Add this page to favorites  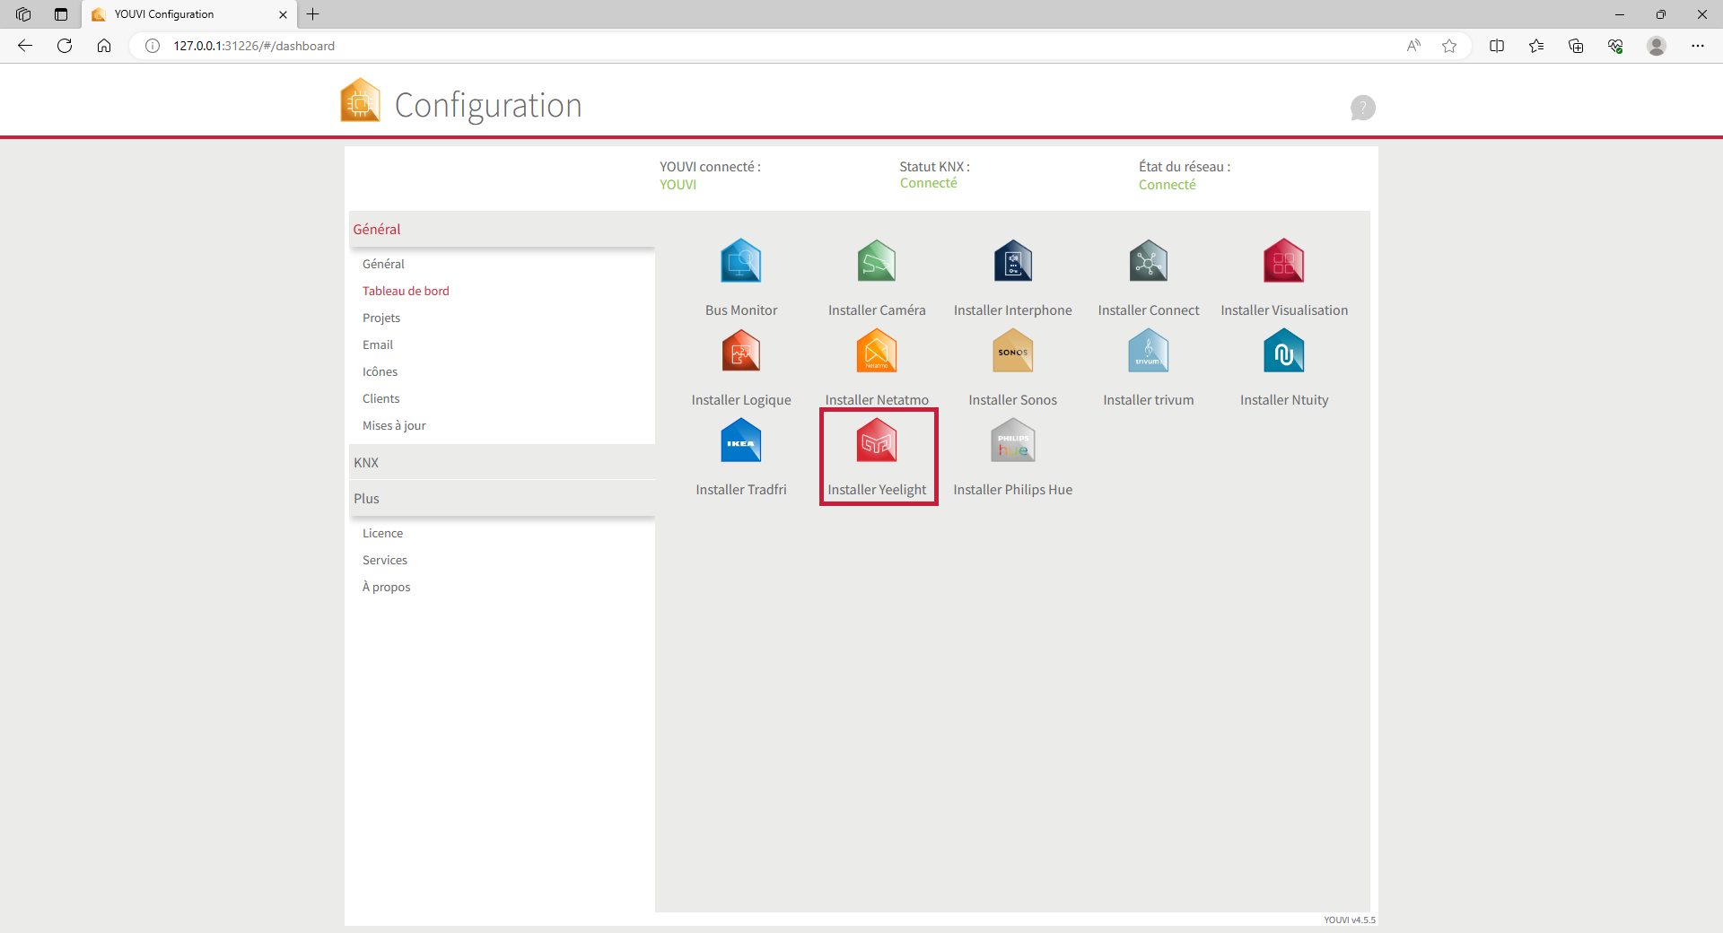pos(1449,46)
